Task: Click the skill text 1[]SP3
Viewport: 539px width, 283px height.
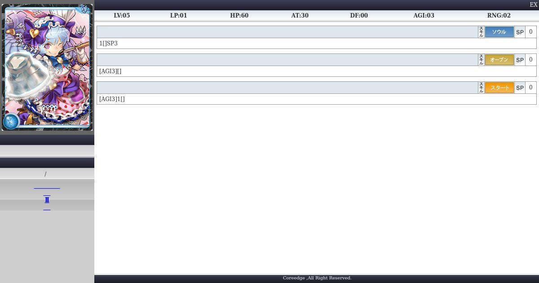Action: (108, 44)
